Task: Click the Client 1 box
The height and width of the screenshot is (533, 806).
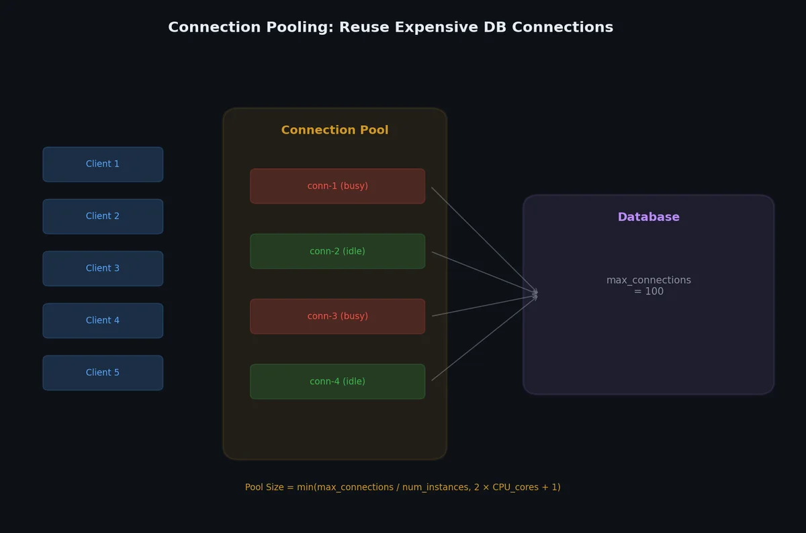Action: [x=103, y=164]
